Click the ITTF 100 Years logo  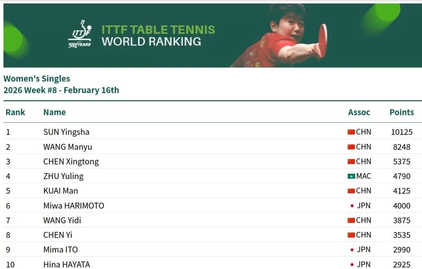click(x=80, y=34)
